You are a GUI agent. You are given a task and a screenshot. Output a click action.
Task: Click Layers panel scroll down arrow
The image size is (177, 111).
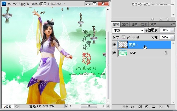click(173, 102)
